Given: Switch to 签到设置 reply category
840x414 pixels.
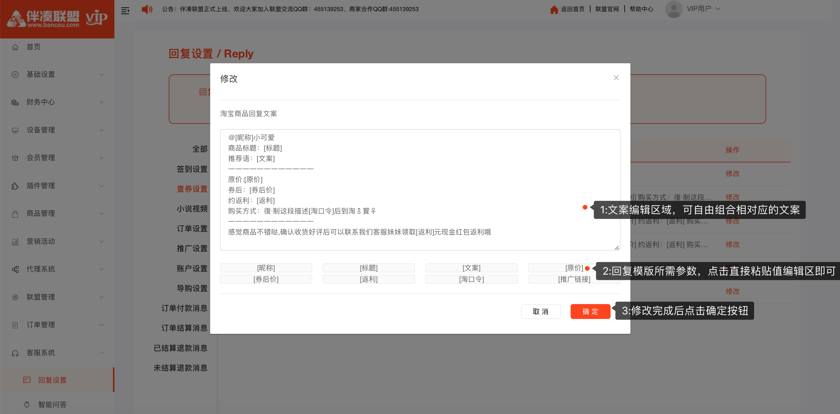Looking at the screenshot, I should [x=192, y=169].
